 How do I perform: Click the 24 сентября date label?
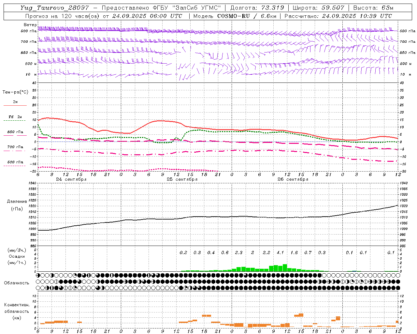coord(71,179)
